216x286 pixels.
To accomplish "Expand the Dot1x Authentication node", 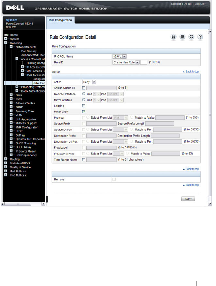I will (17, 91).
